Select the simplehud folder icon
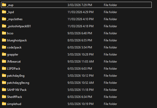157x108 pixels. (4, 104)
